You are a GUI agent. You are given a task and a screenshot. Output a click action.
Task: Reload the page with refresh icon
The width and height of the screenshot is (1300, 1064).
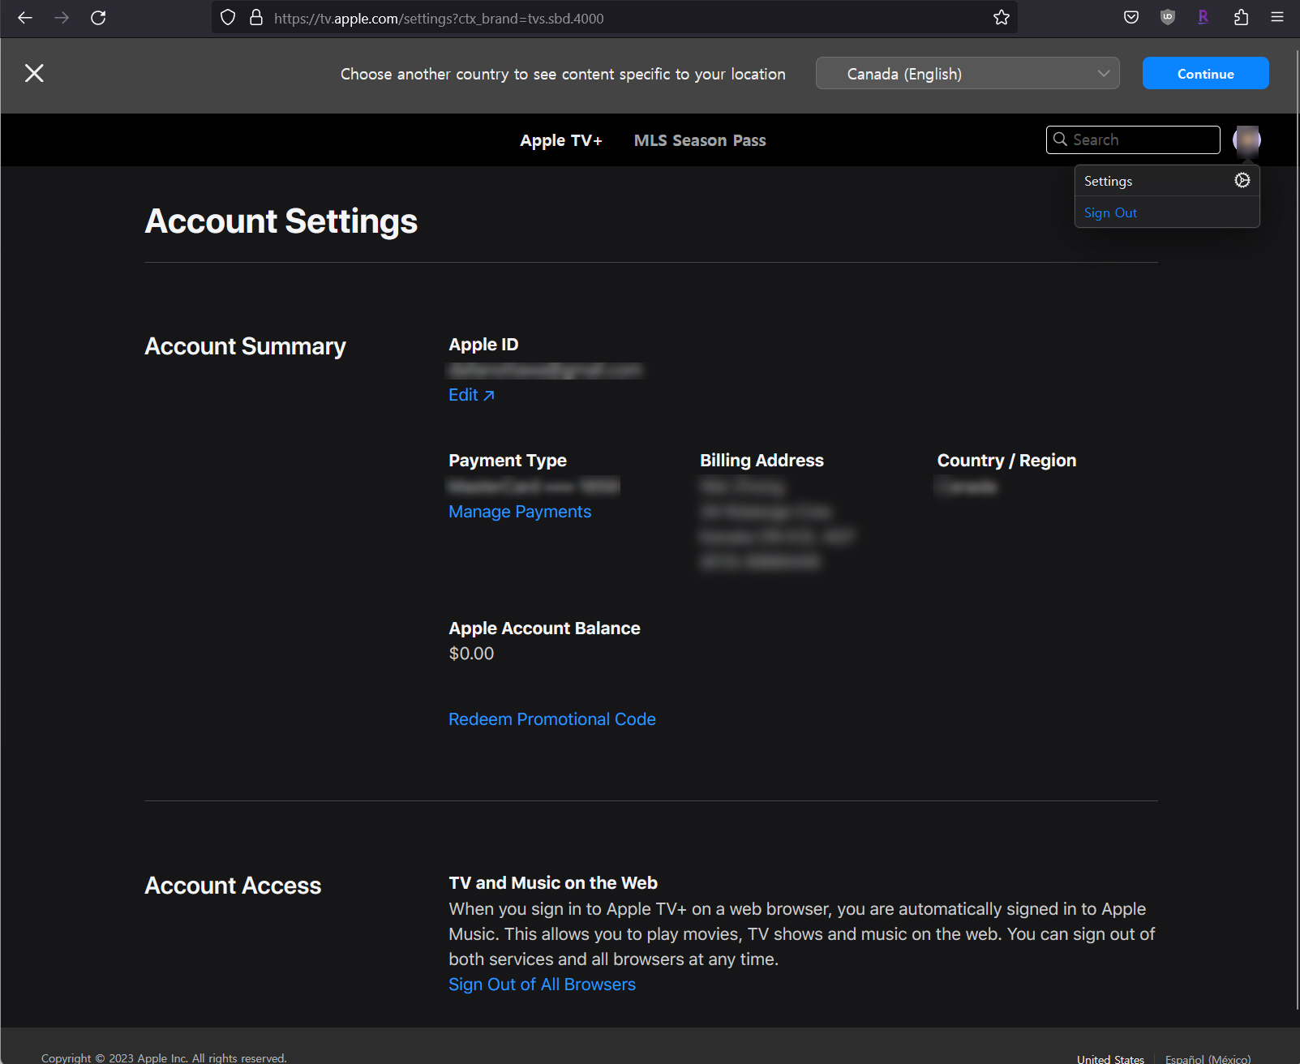98,18
